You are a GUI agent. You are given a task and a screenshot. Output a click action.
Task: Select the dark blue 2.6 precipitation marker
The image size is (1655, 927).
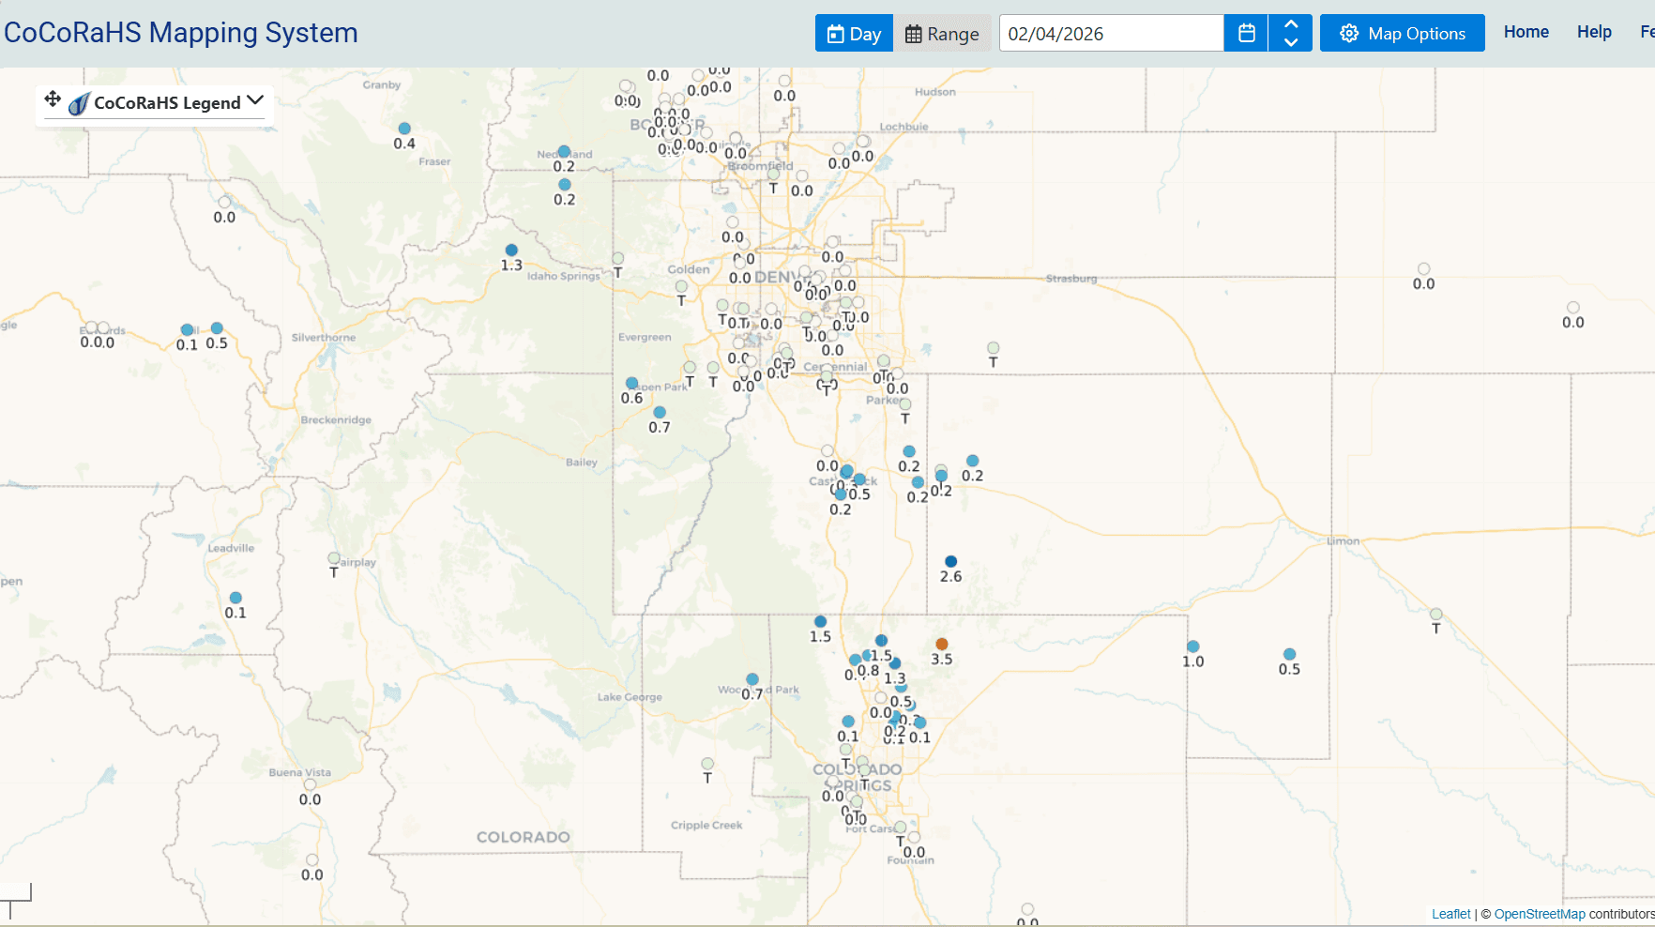pyautogui.click(x=950, y=562)
